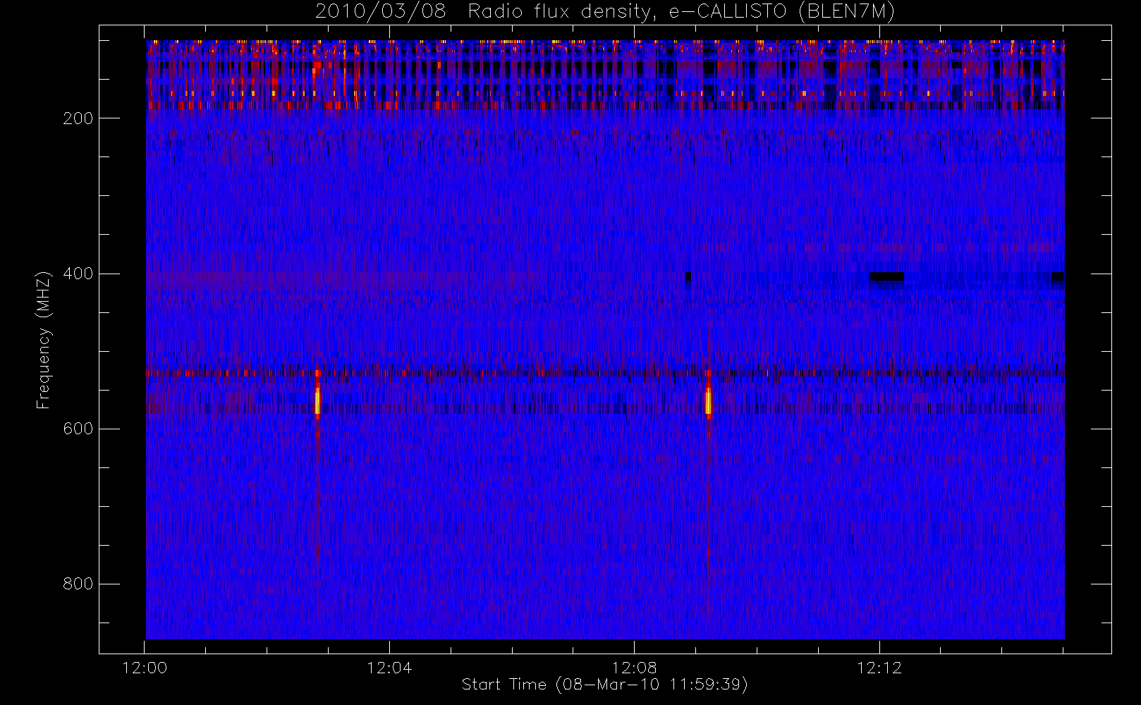This screenshot has width=1141, height=705.
Task: Click the 'Start Time (08-Mar-10 11:59:39)' axis label
Action: pyautogui.click(x=604, y=685)
